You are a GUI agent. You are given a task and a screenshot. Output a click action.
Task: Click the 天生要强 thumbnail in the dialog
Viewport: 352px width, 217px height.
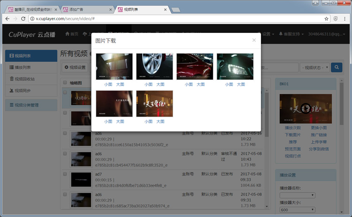point(154,104)
